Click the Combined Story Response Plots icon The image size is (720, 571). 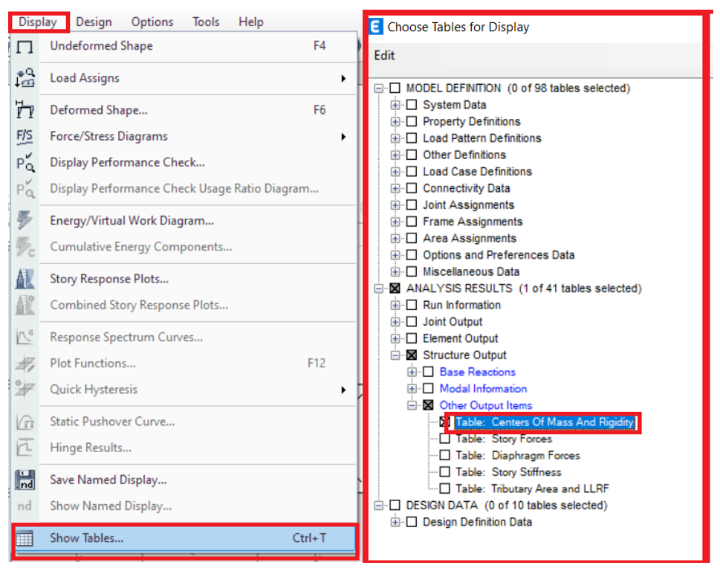click(25, 305)
